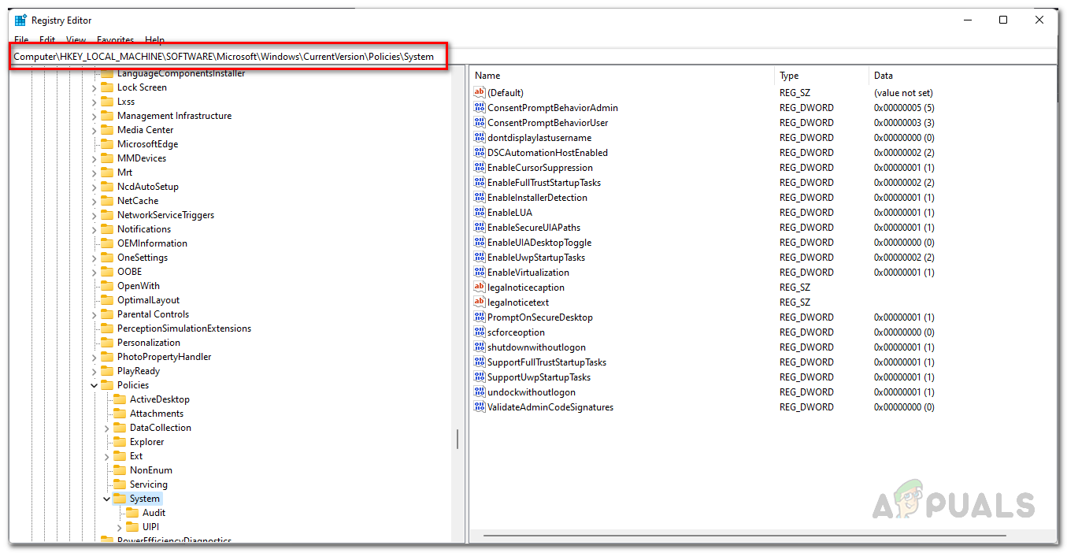This screenshot has height=553, width=1067.
Task: Select the NetworkServiceTriggers key
Action: tap(166, 215)
